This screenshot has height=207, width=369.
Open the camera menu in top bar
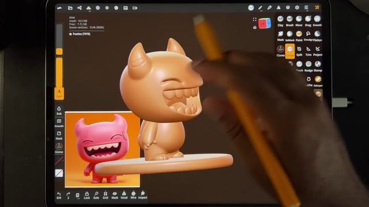click(x=134, y=8)
